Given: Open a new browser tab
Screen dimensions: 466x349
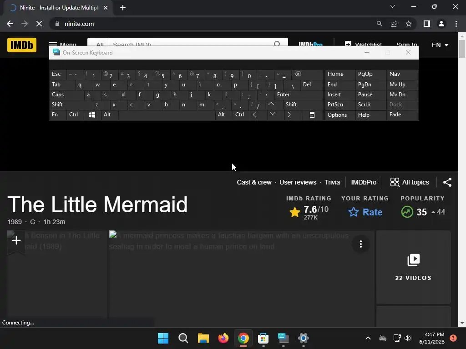Looking at the screenshot, I should tap(123, 8).
